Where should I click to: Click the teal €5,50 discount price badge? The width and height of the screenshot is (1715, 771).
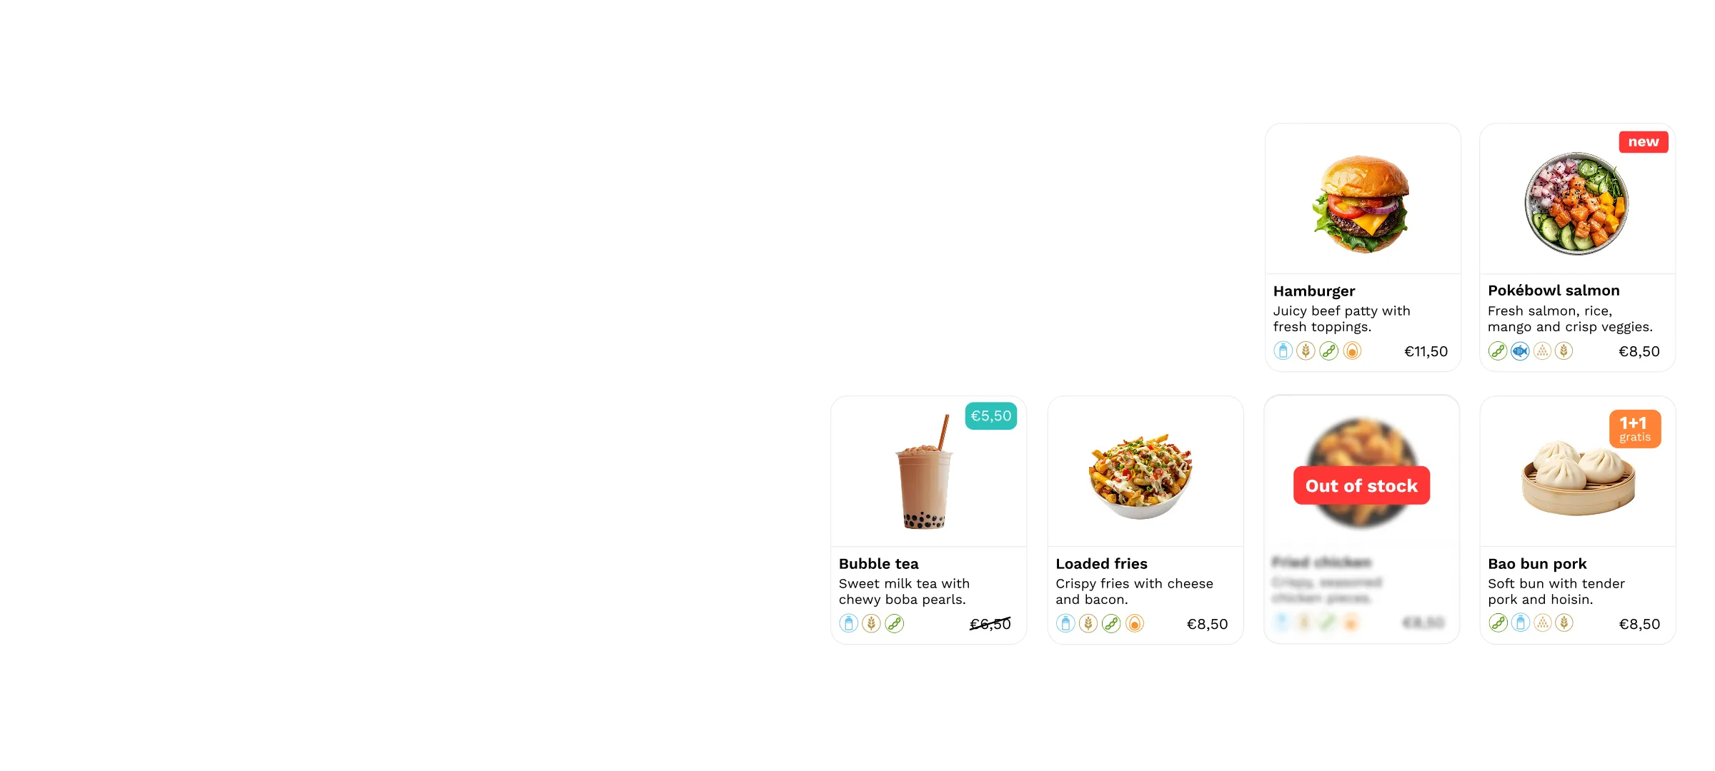[991, 416]
